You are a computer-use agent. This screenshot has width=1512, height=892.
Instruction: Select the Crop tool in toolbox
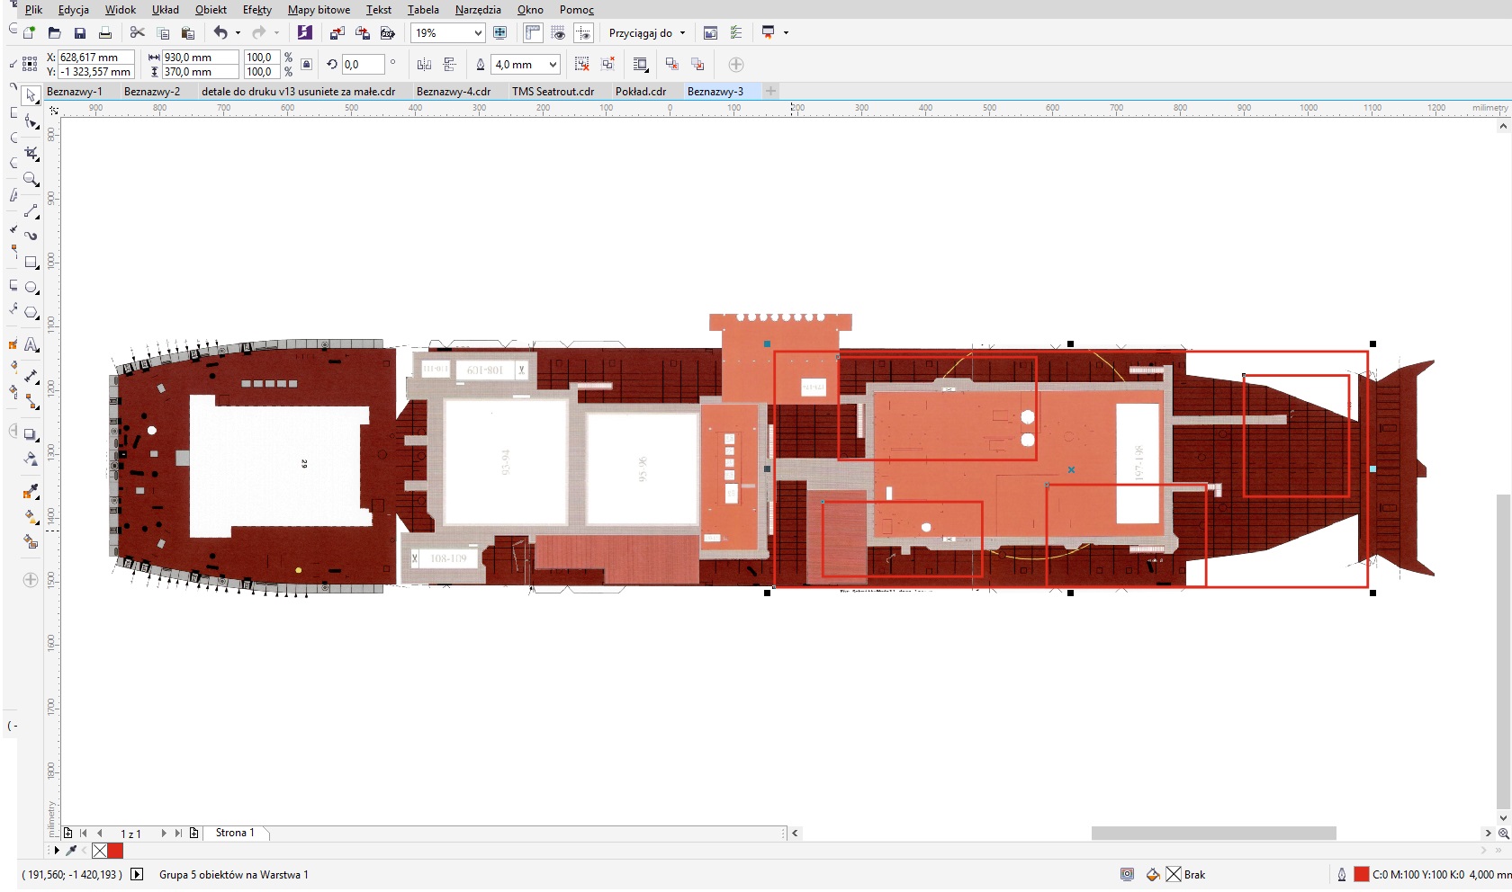pos(31,153)
